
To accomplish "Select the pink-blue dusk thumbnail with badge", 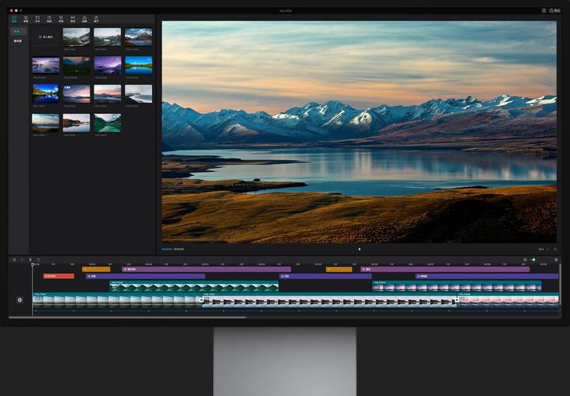I will [x=76, y=93].
